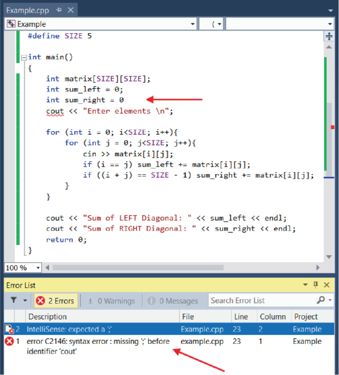
Task: Open the Example scope dropdown
Action: (193, 24)
